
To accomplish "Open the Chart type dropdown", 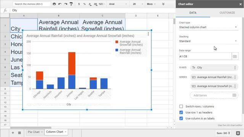I will click(x=209, y=27).
